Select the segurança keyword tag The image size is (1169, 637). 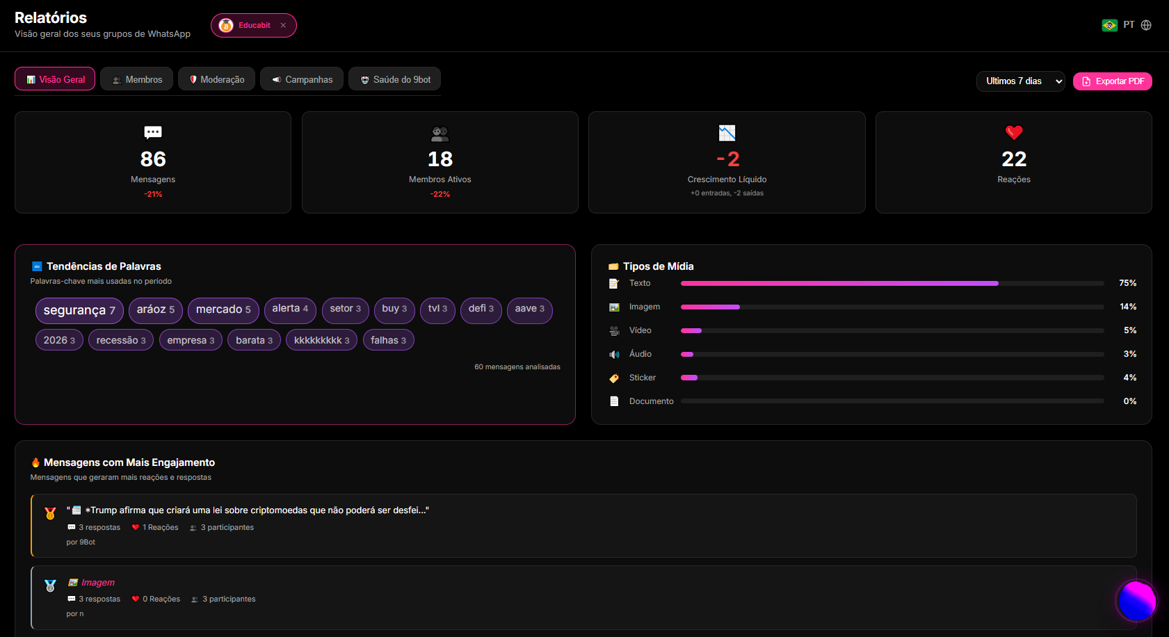[x=79, y=310]
